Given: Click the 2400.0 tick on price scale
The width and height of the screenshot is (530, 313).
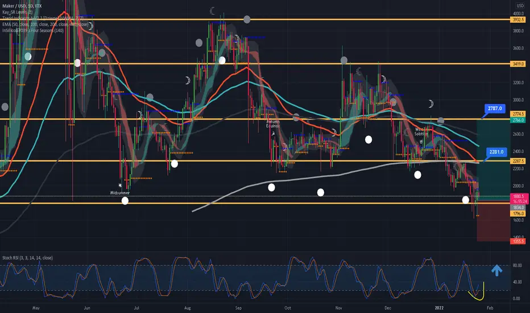Looking at the screenshot, I should click(518, 151).
